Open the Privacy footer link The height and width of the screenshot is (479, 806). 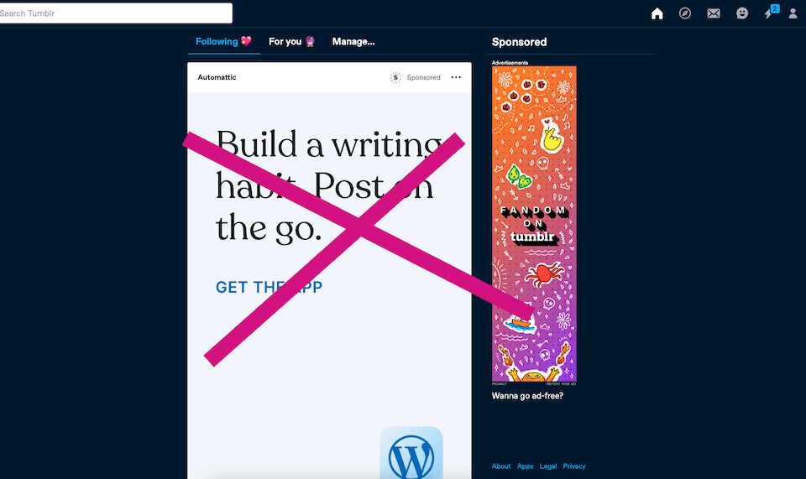pos(574,466)
